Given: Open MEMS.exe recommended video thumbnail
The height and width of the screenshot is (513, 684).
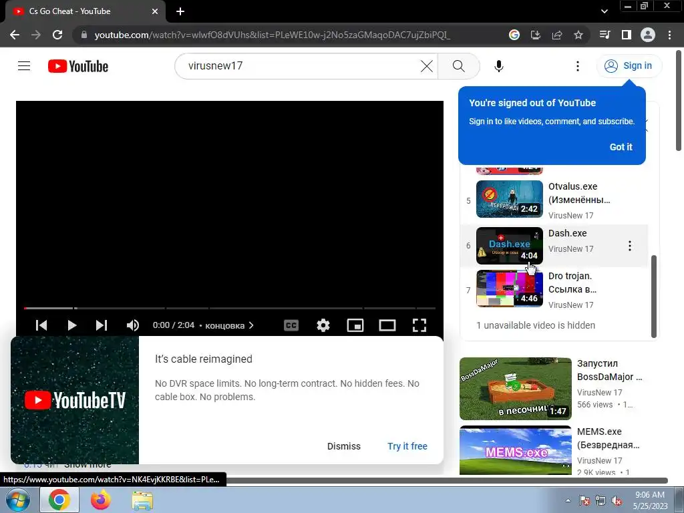Looking at the screenshot, I should [515, 450].
